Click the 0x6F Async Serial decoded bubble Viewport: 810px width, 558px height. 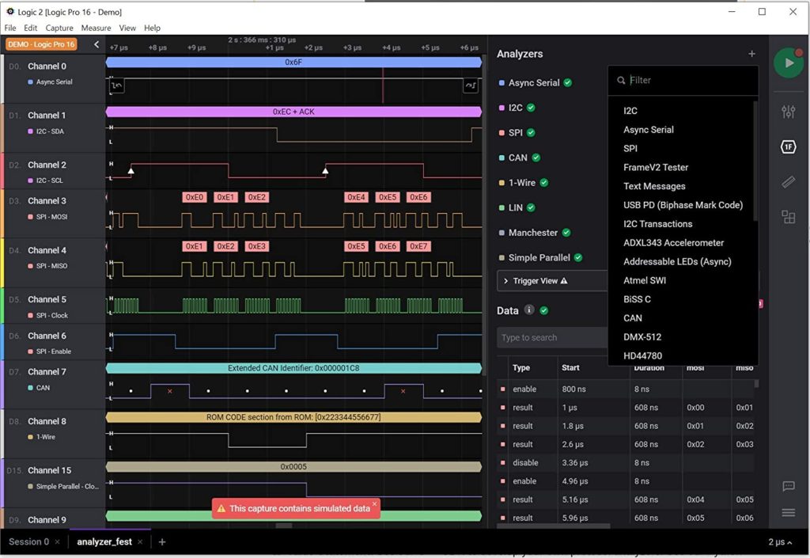coord(293,62)
